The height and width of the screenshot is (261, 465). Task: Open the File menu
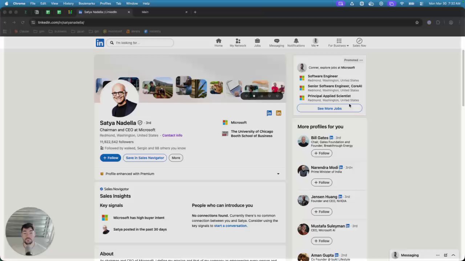click(x=33, y=3)
